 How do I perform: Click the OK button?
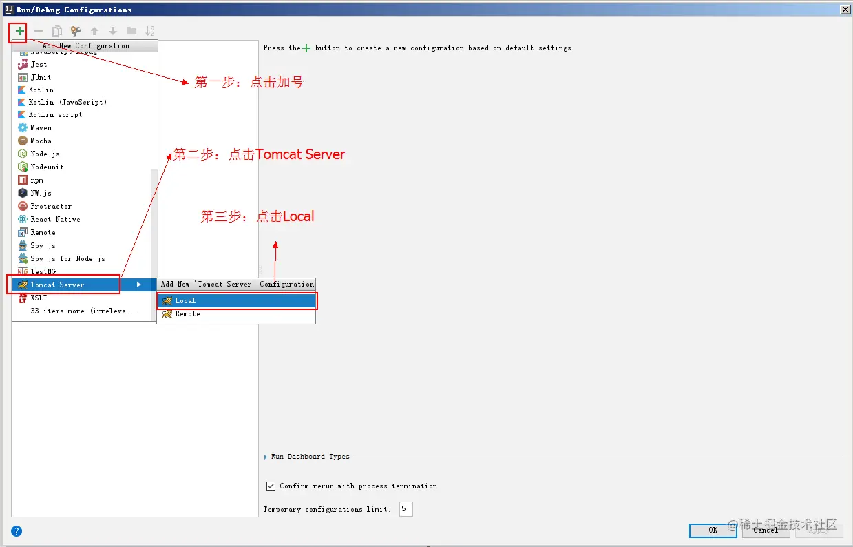(713, 530)
